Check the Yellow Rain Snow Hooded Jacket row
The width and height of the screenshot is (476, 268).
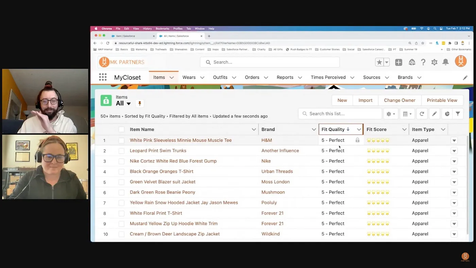click(x=121, y=203)
